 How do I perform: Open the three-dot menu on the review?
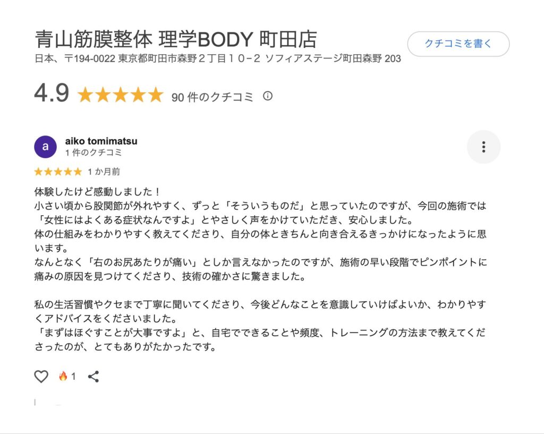click(483, 147)
